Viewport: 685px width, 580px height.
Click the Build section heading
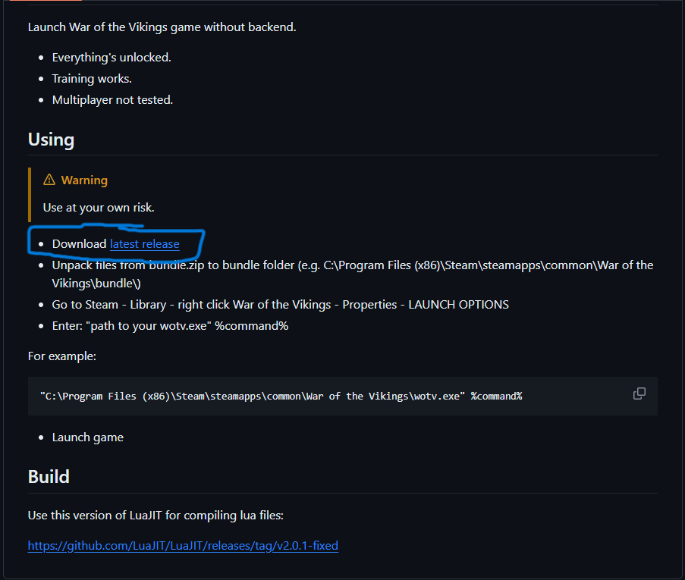pyautogui.click(x=49, y=476)
